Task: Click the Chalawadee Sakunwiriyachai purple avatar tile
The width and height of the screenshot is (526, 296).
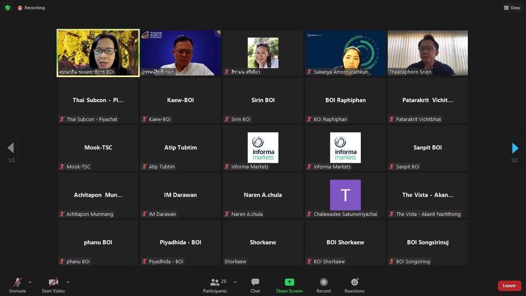Action: pyautogui.click(x=345, y=195)
